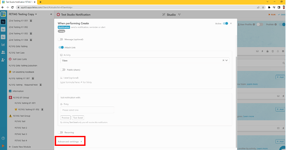Open browser extensions puzzle icon

(269, 7)
